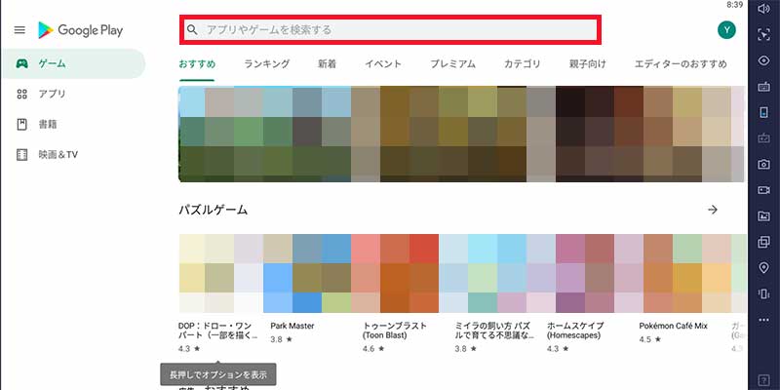Open the media folder icon in the sidebar
The width and height of the screenshot is (780, 390).
(763, 215)
